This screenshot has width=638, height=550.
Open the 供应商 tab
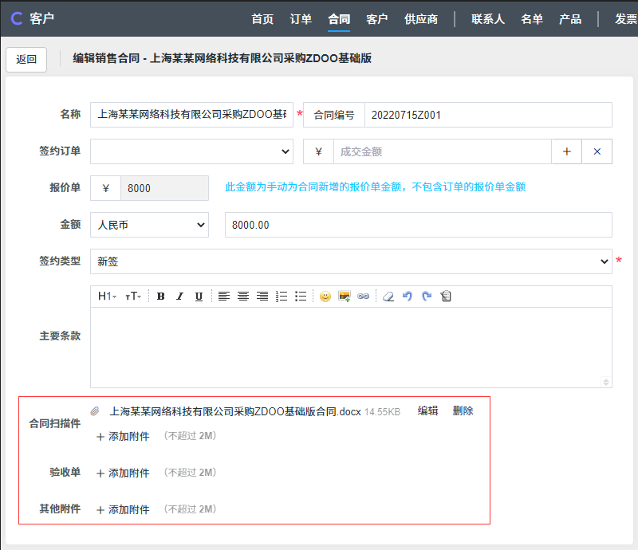[421, 19]
